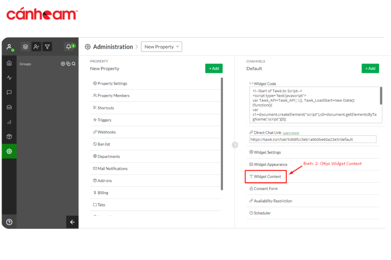Toggle the agent online status avatar
This screenshot has width=391, height=260.
point(9,47)
